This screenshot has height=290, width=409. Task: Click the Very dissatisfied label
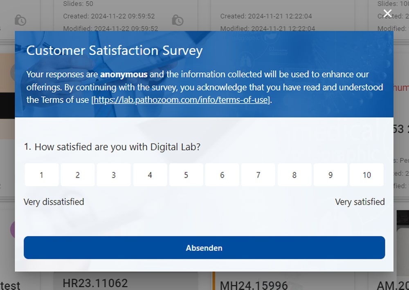[54, 202]
